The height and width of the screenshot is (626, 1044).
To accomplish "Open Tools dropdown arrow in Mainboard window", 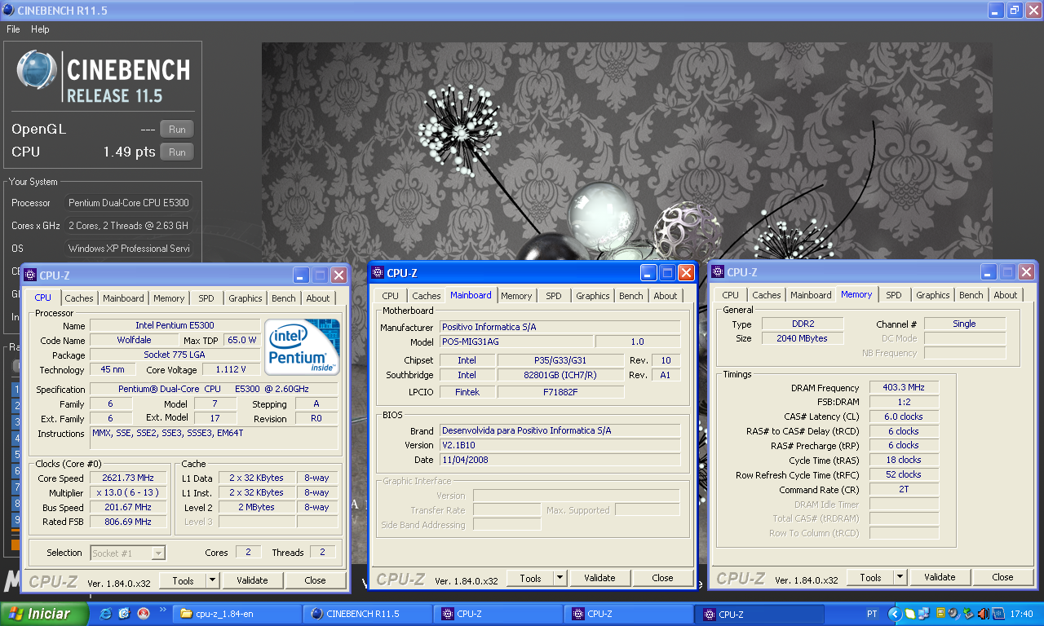I will (560, 578).
